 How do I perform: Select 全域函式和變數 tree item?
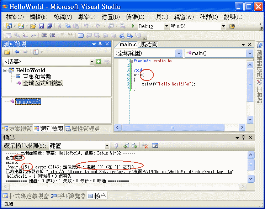[x=43, y=83]
